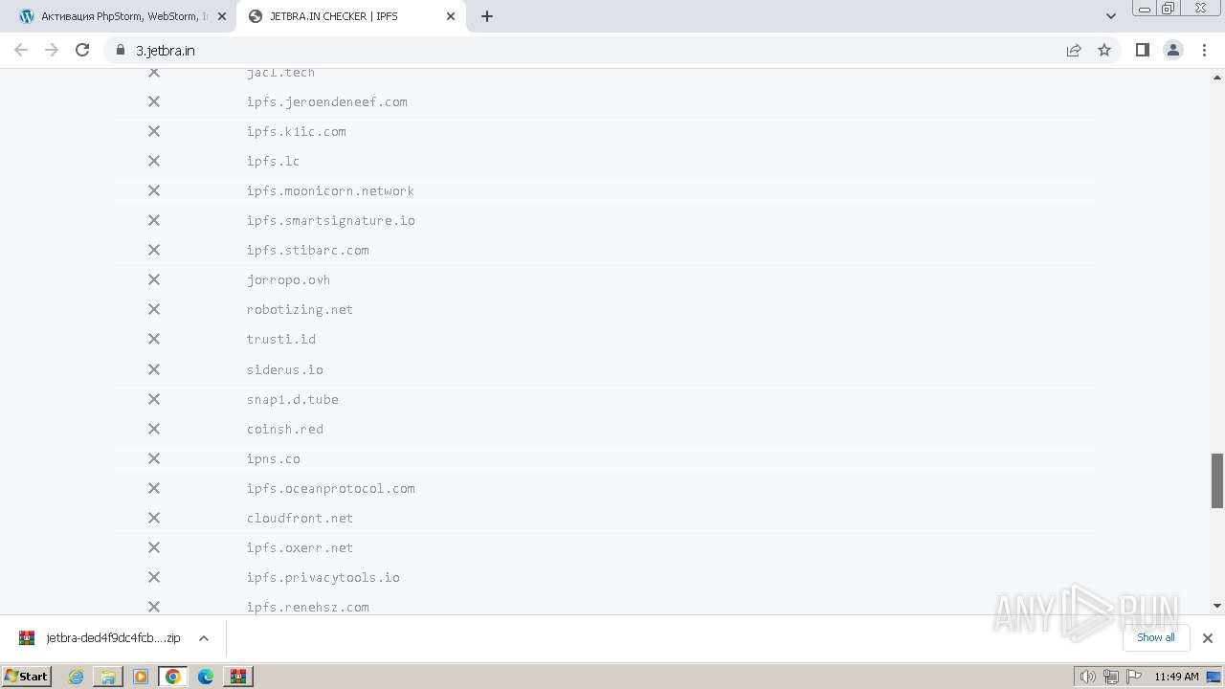Click the X mark beside ipfs.k1ic.com
The width and height of the screenshot is (1225, 689).
click(154, 131)
